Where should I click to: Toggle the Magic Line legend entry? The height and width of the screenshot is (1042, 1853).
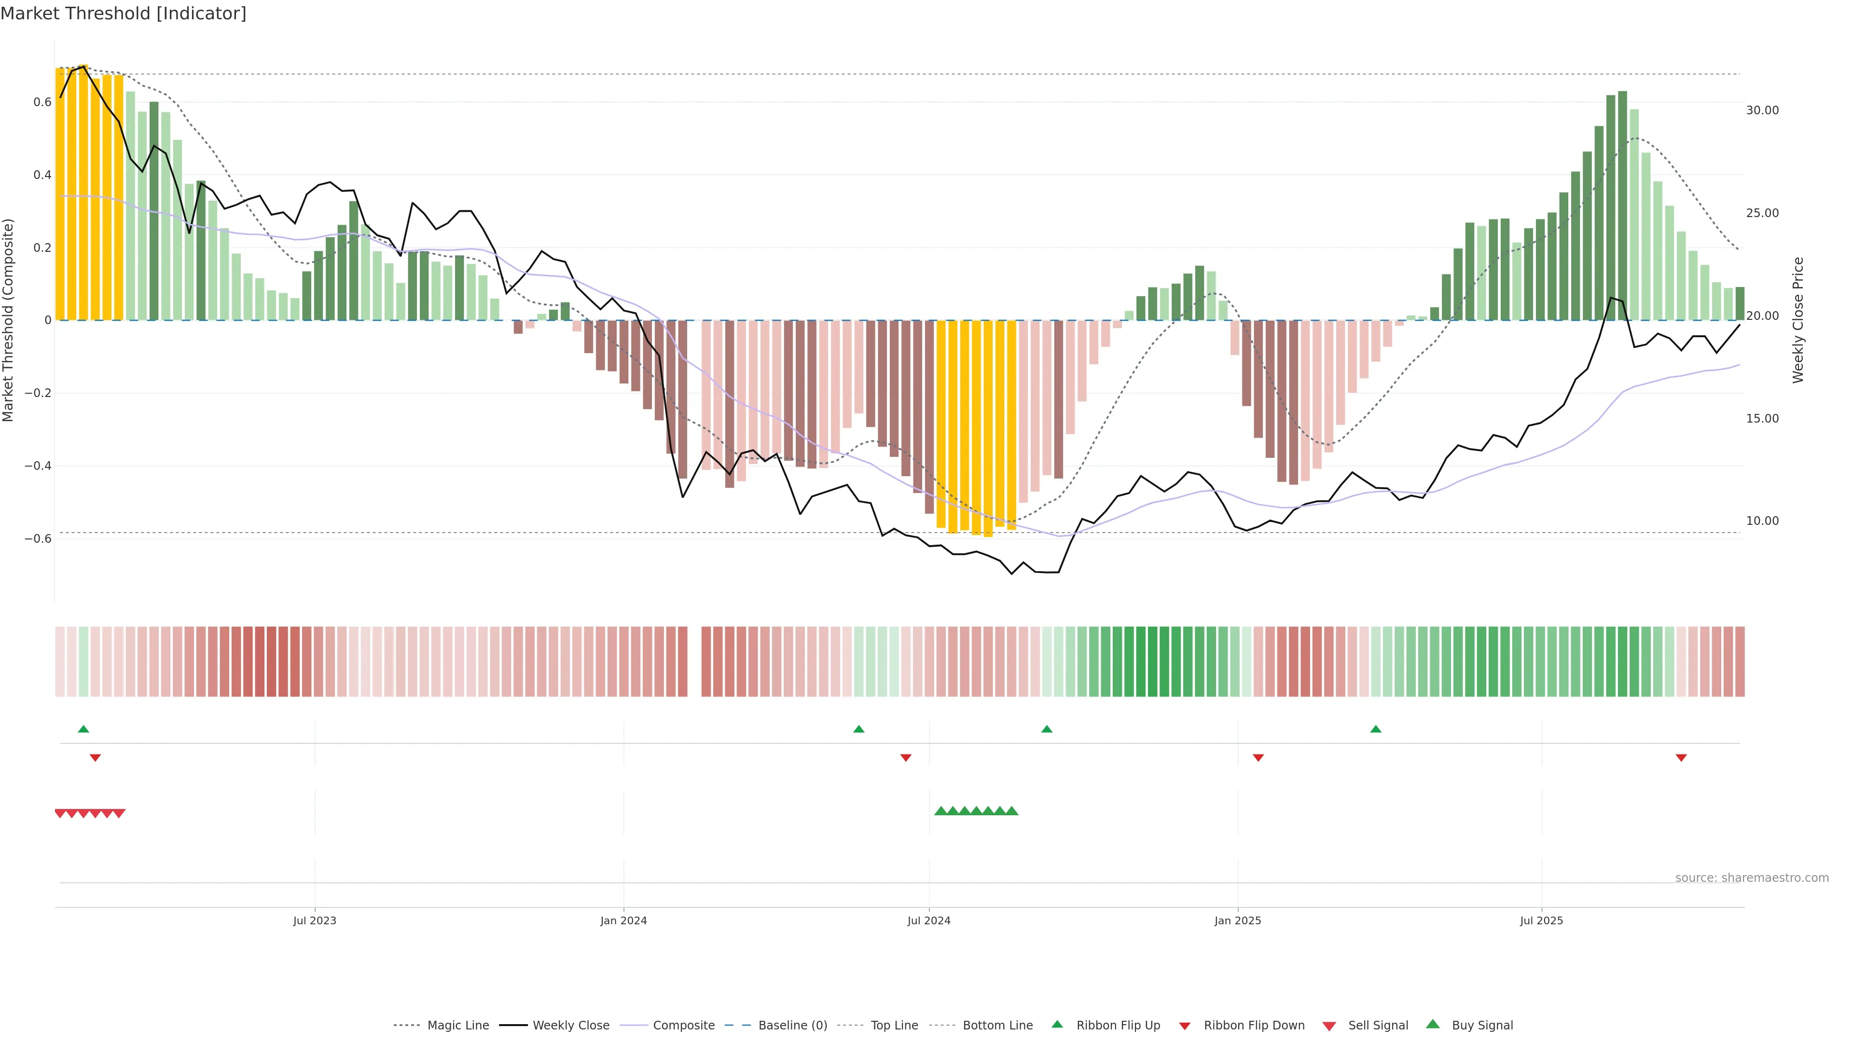point(457,1026)
